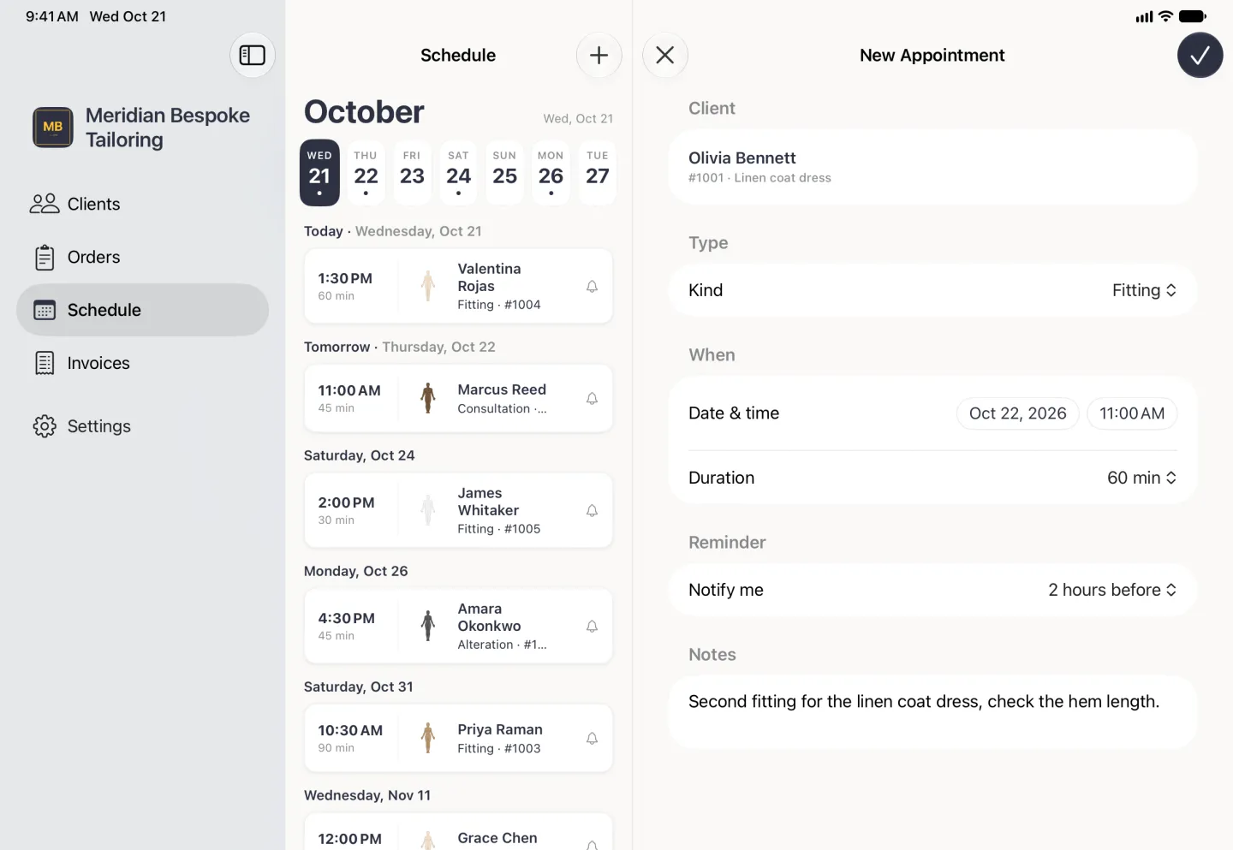Viewport: 1233px width, 850px height.
Task: Close the New Appointment form
Action: (665, 56)
